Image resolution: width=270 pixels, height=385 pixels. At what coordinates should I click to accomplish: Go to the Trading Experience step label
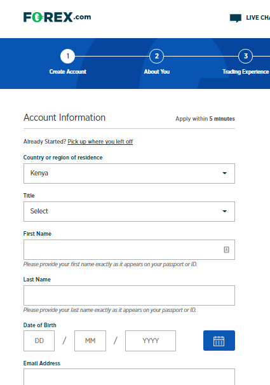[245, 72]
